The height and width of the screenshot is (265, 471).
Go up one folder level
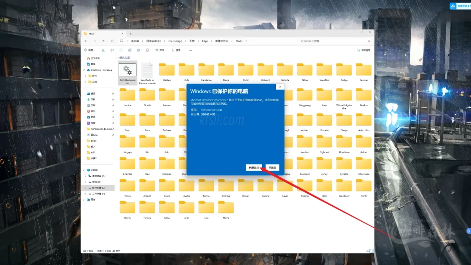click(x=103, y=41)
